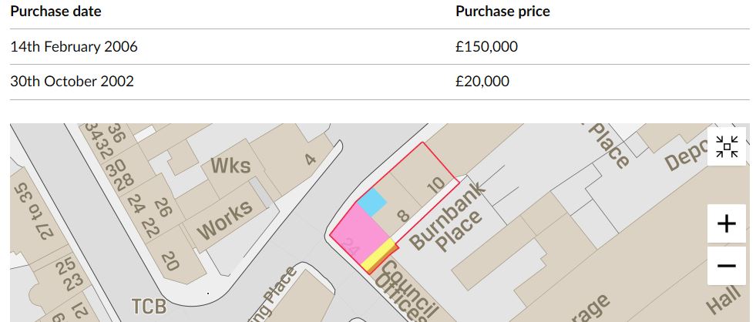
Task: Click building number 20 on the map
Action: tap(170, 261)
